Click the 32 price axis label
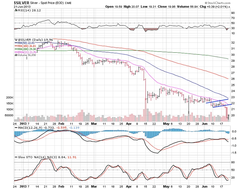 coord(233,43)
